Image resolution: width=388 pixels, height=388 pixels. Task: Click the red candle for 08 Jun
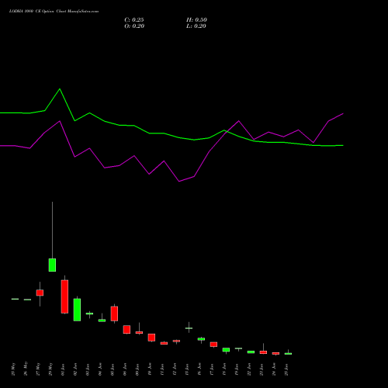click(x=126, y=330)
